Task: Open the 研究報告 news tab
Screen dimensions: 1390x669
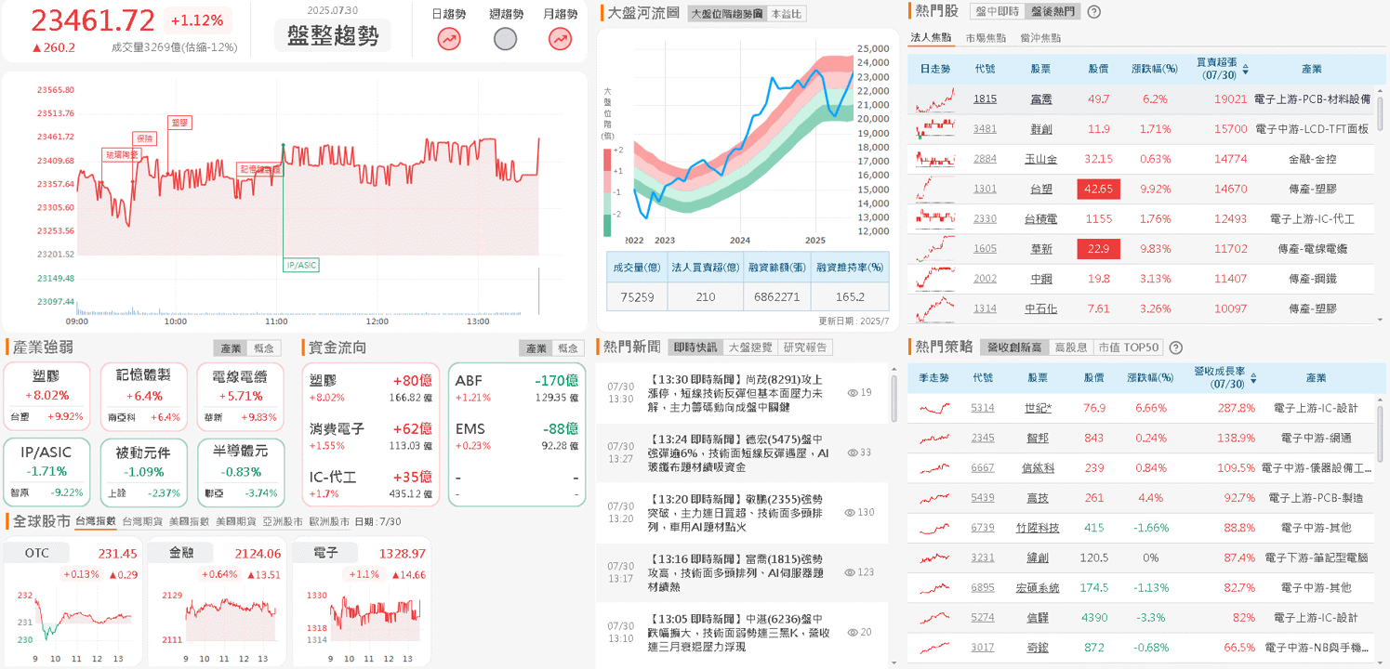Action: pos(805,348)
